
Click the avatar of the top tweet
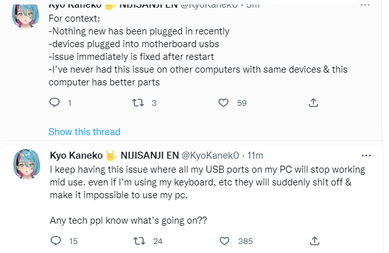26,15
